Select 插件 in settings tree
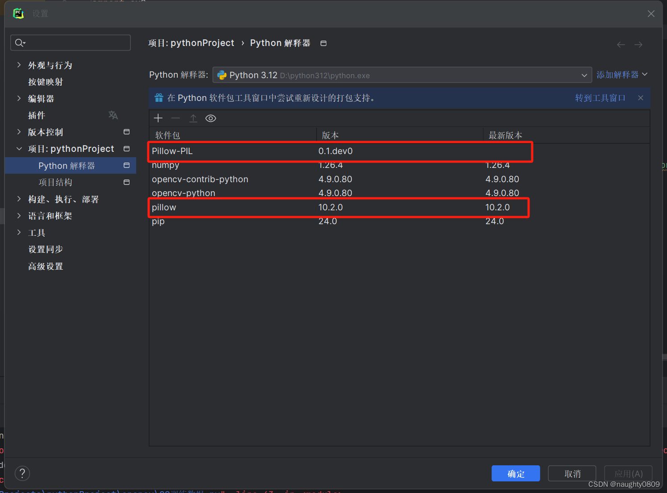This screenshot has height=493, width=667. (37, 116)
